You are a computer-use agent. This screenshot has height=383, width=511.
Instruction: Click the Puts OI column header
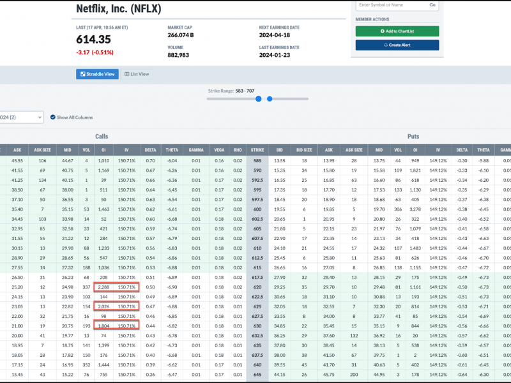coord(415,150)
